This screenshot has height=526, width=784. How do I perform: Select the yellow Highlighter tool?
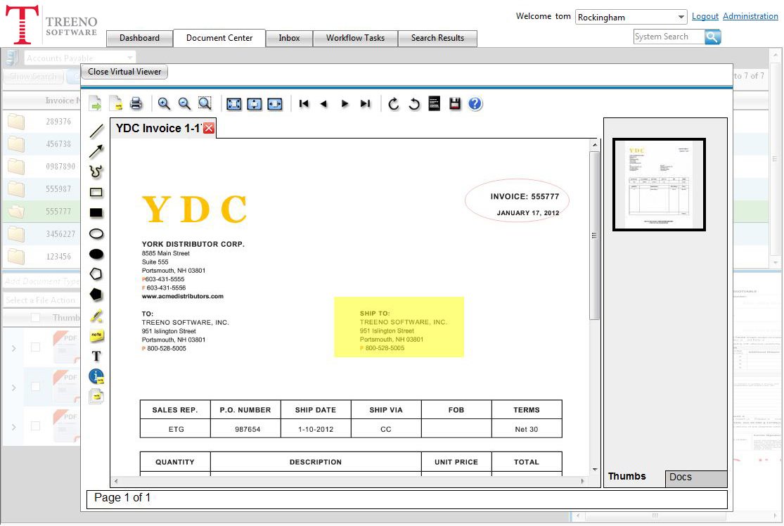coord(96,316)
